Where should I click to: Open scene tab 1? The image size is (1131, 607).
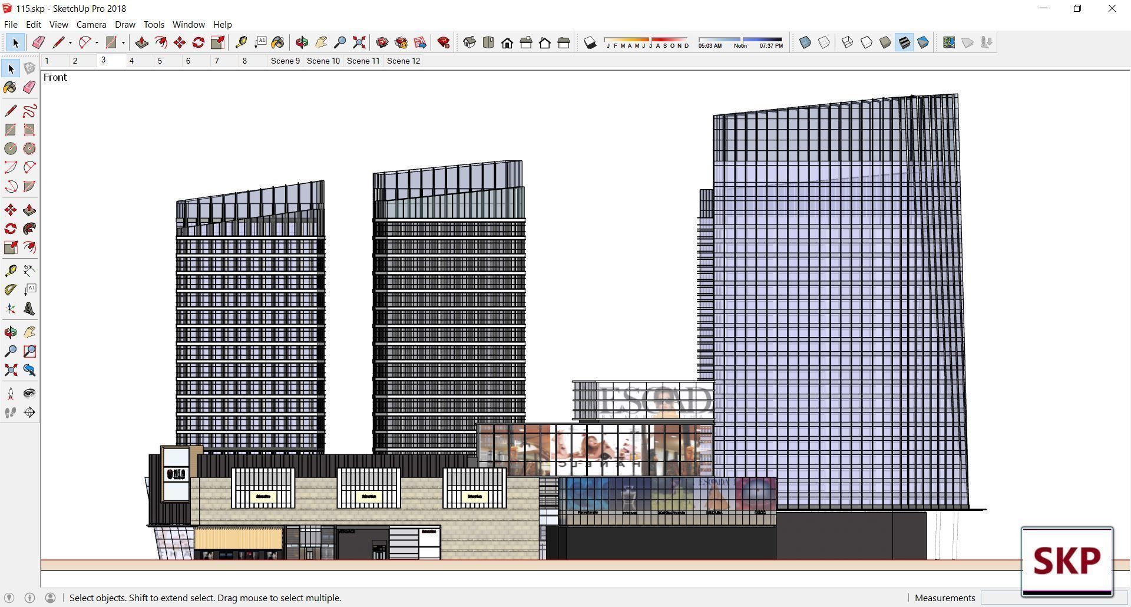pyautogui.click(x=47, y=61)
